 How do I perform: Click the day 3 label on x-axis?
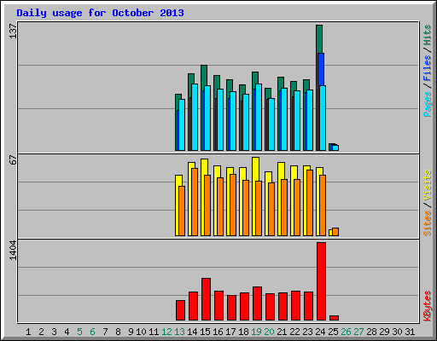pos(54,332)
